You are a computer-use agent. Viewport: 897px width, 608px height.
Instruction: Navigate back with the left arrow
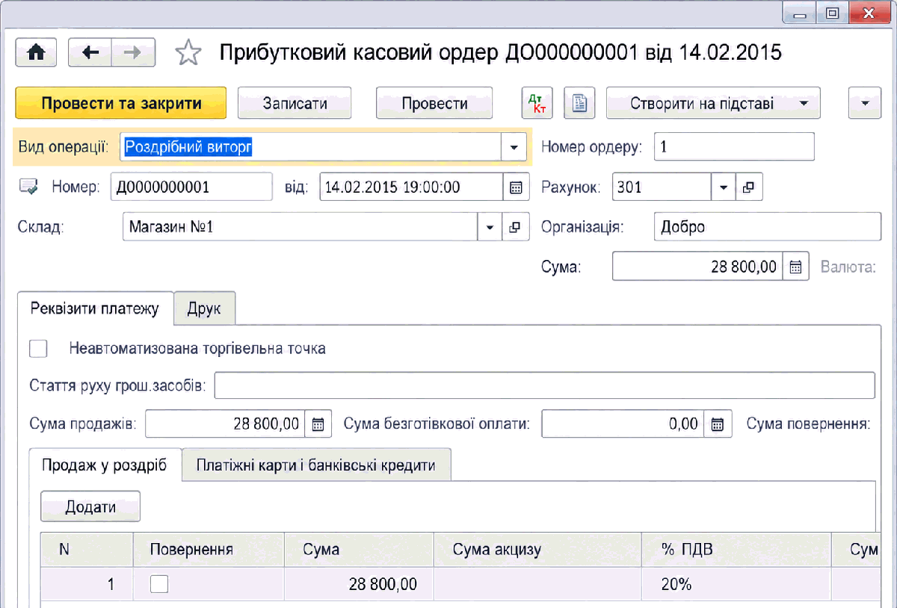pyautogui.click(x=90, y=53)
